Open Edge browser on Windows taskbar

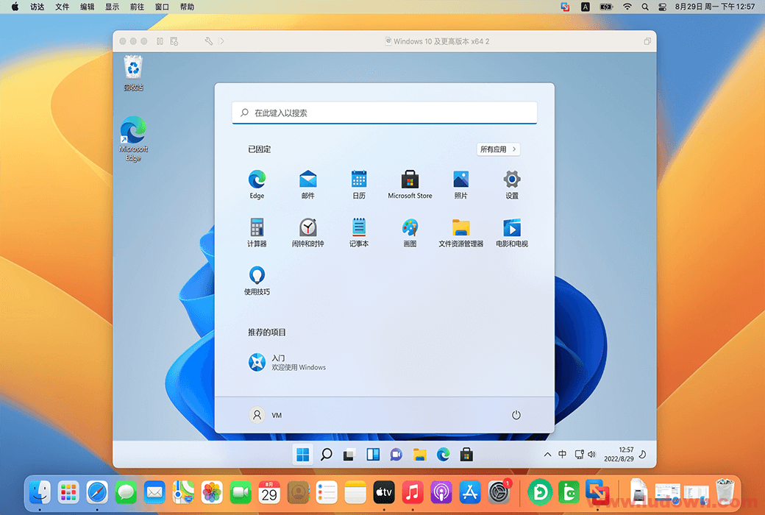tap(443, 455)
